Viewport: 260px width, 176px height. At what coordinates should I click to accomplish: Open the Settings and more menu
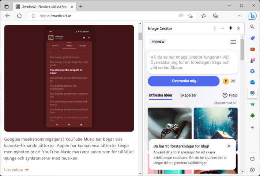point(240,16)
